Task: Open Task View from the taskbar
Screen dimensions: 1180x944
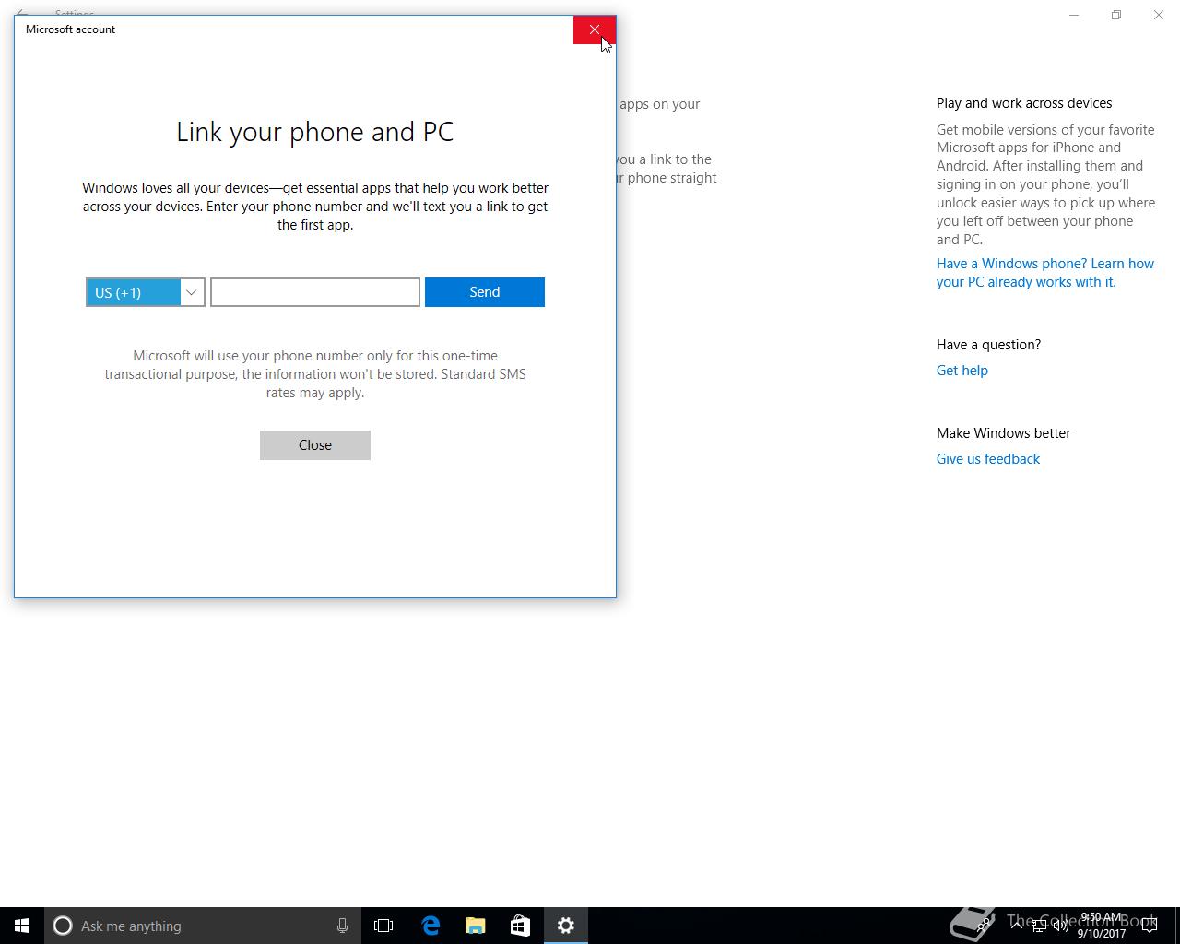Action: [383, 926]
